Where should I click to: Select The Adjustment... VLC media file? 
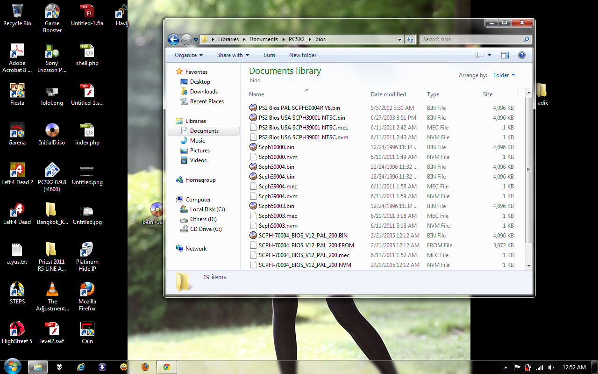[52, 297]
